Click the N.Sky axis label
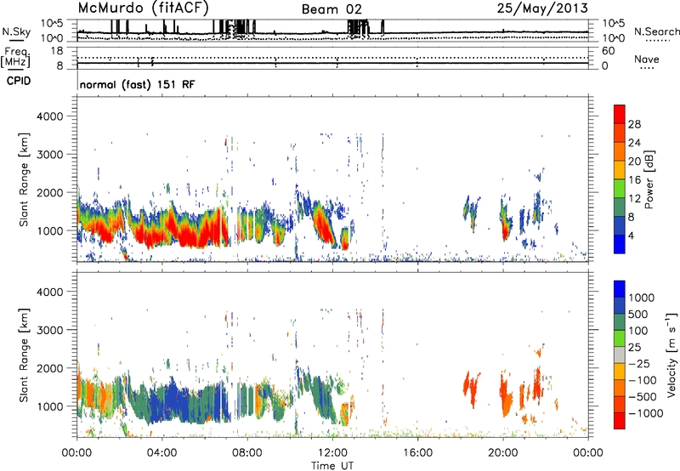Screen dimensions: 680x471 click(x=16, y=31)
